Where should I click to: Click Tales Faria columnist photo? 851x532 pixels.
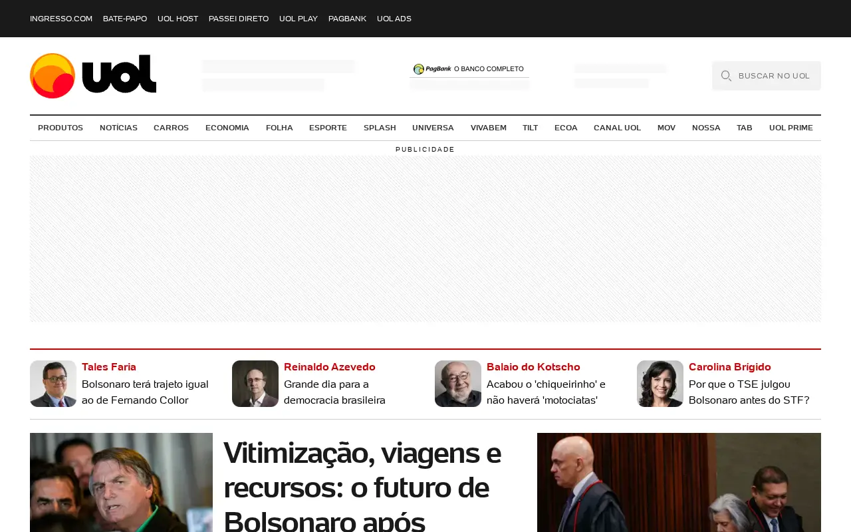point(53,384)
